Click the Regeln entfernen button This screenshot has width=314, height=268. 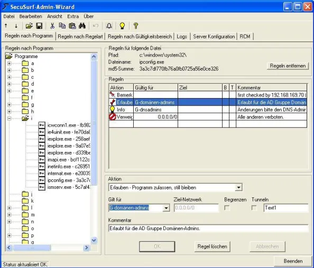pyautogui.click(x=288, y=66)
